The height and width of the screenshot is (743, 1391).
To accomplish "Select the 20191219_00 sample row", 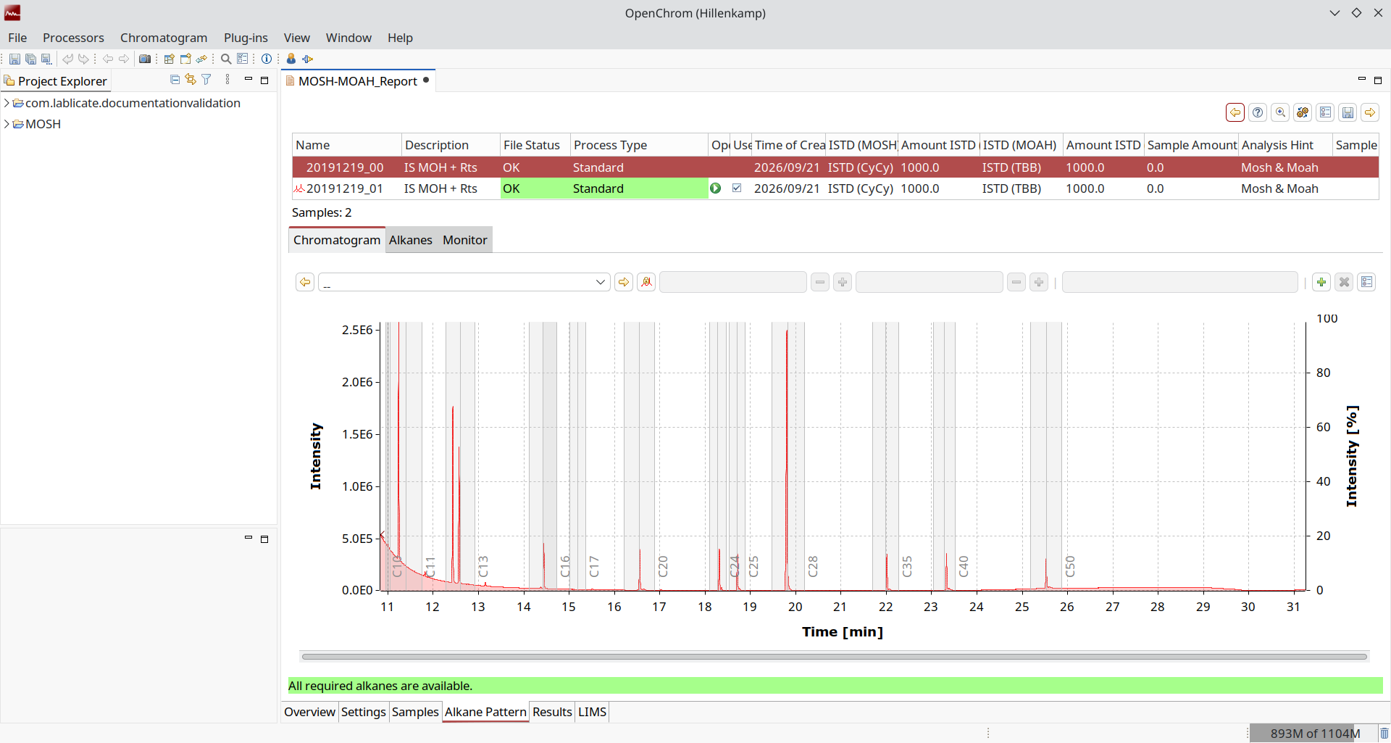I will pos(835,167).
